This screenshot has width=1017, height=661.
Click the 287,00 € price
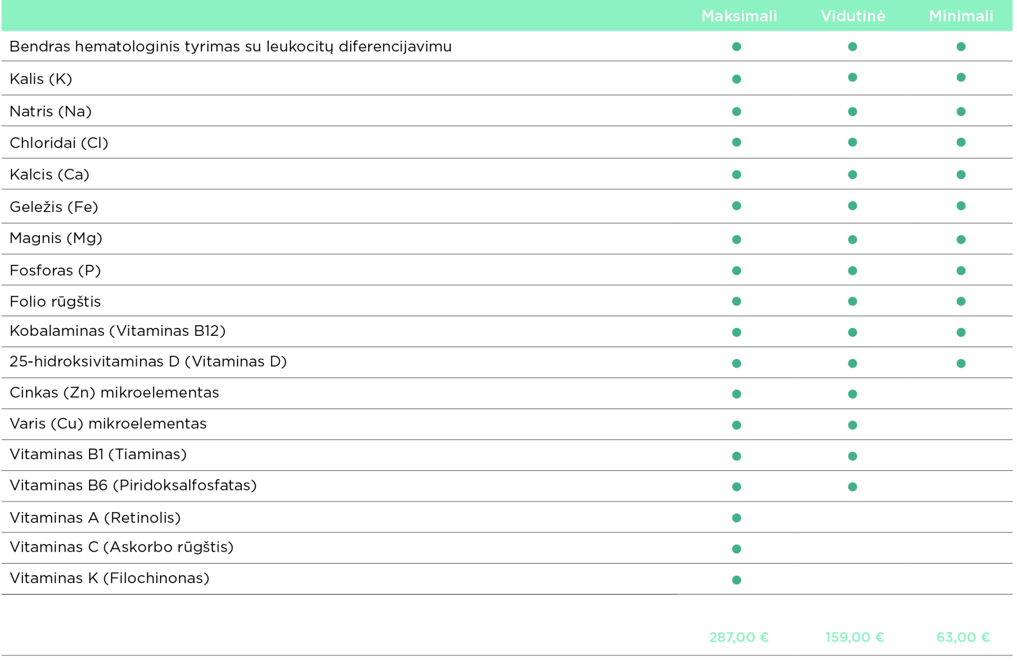click(x=739, y=637)
